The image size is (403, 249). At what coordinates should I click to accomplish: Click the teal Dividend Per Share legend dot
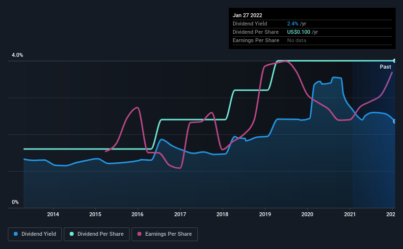[x=72, y=234]
